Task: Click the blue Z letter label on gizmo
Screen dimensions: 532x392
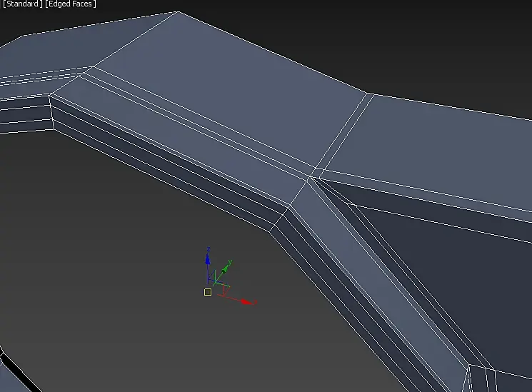Action: pos(209,250)
